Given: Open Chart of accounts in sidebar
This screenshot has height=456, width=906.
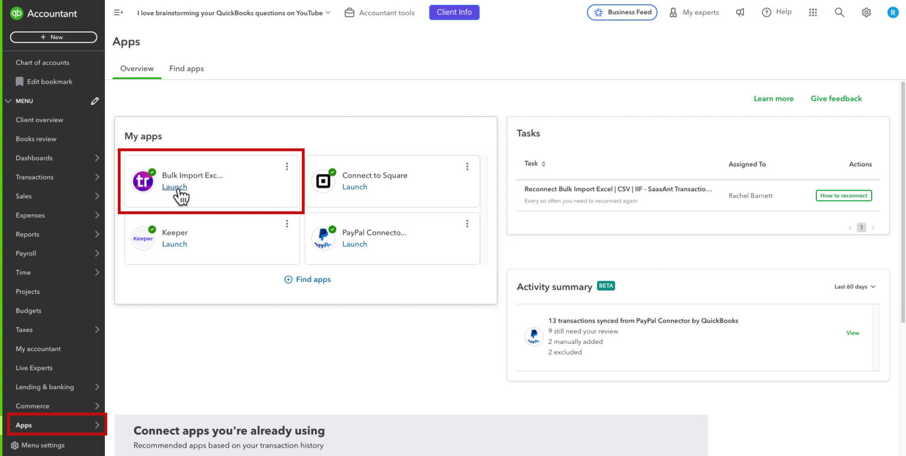Looking at the screenshot, I should point(42,63).
